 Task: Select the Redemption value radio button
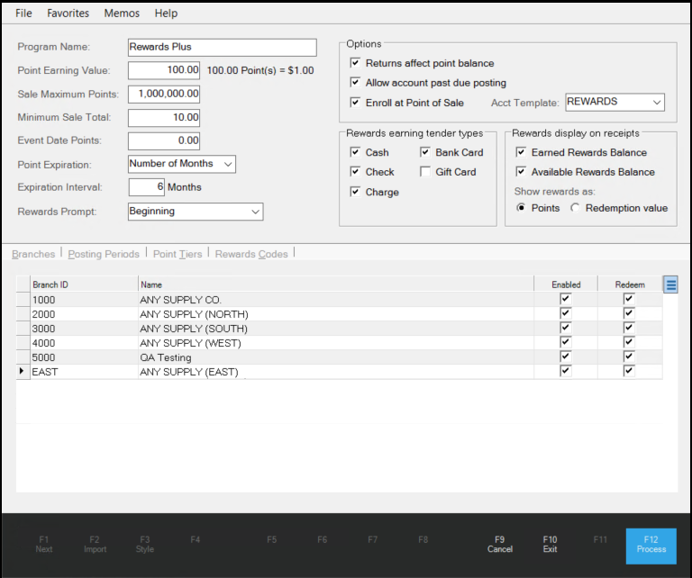[x=575, y=208]
